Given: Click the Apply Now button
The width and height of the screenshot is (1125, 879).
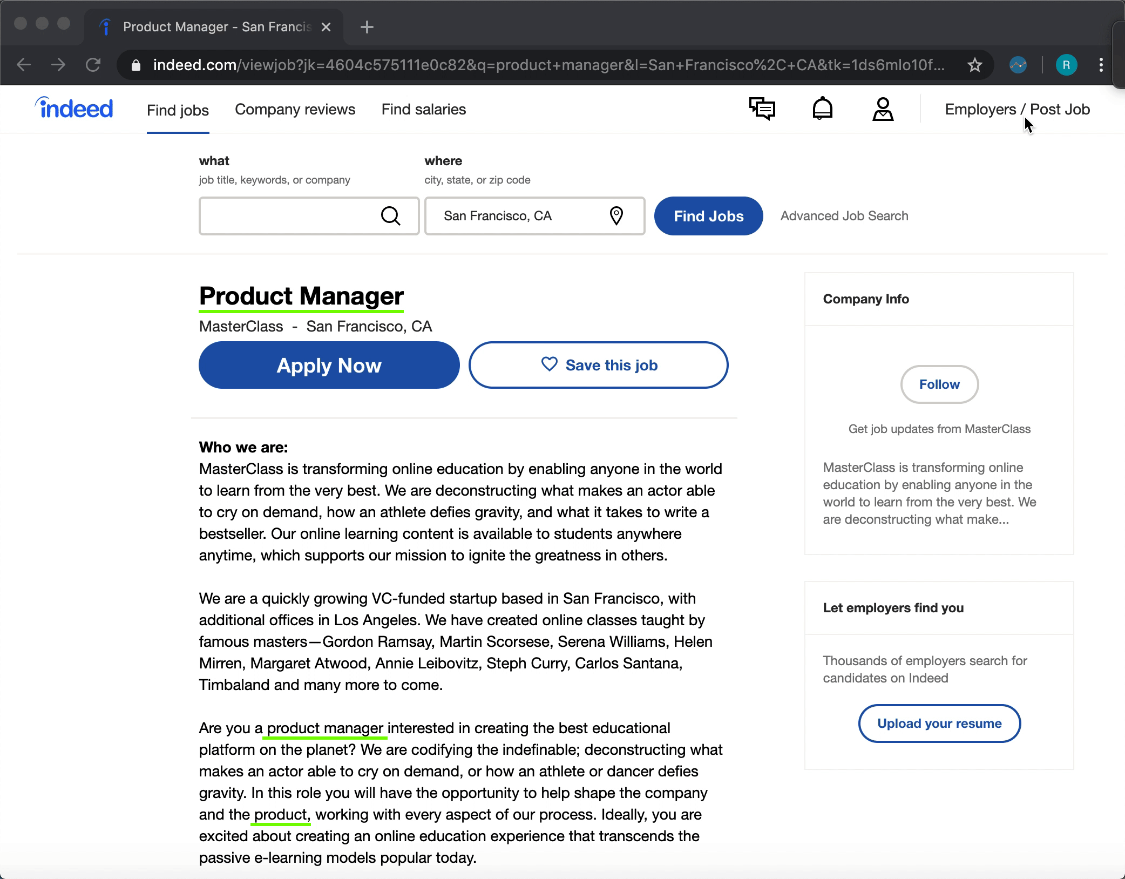Looking at the screenshot, I should pyautogui.click(x=329, y=365).
